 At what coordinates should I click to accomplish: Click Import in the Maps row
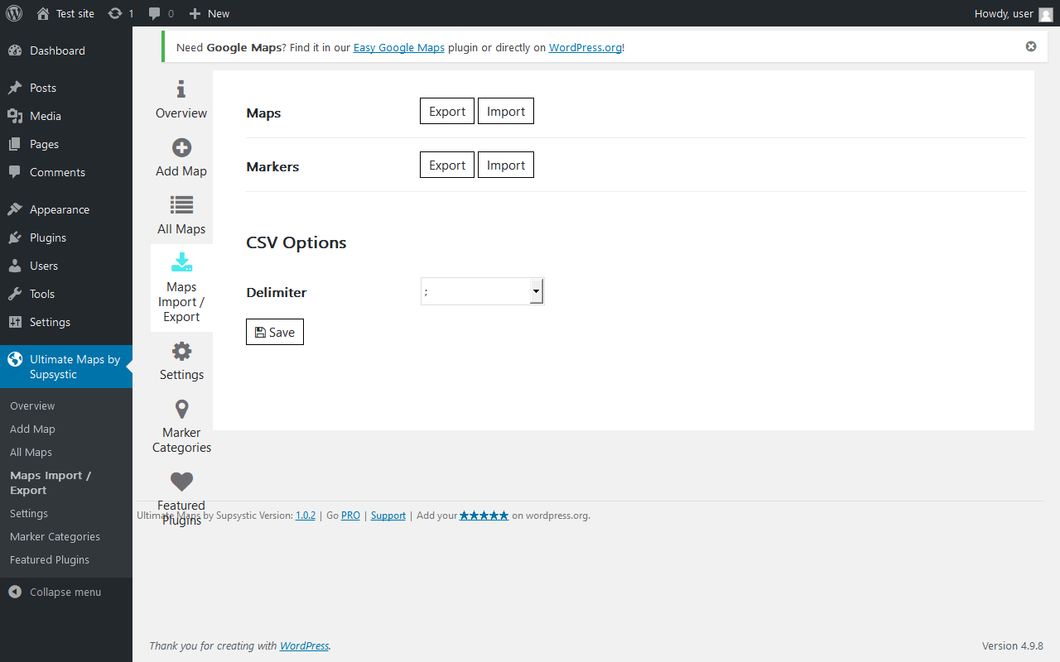coord(506,111)
